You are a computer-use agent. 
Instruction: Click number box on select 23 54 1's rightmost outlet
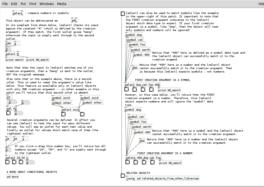click(30, 163)
